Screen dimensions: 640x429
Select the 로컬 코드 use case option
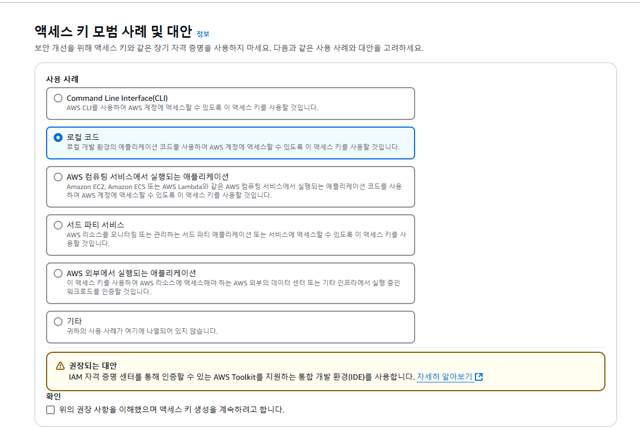click(x=58, y=137)
